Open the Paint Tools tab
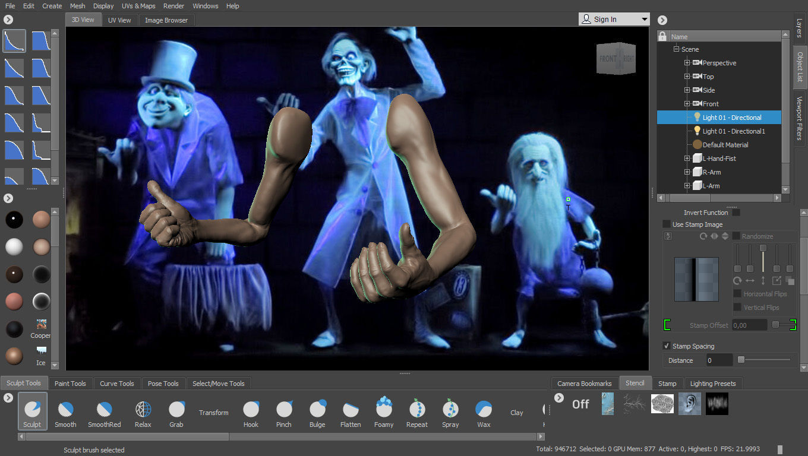Viewport: 808px width, 456px height. pyautogui.click(x=70, y=384)
